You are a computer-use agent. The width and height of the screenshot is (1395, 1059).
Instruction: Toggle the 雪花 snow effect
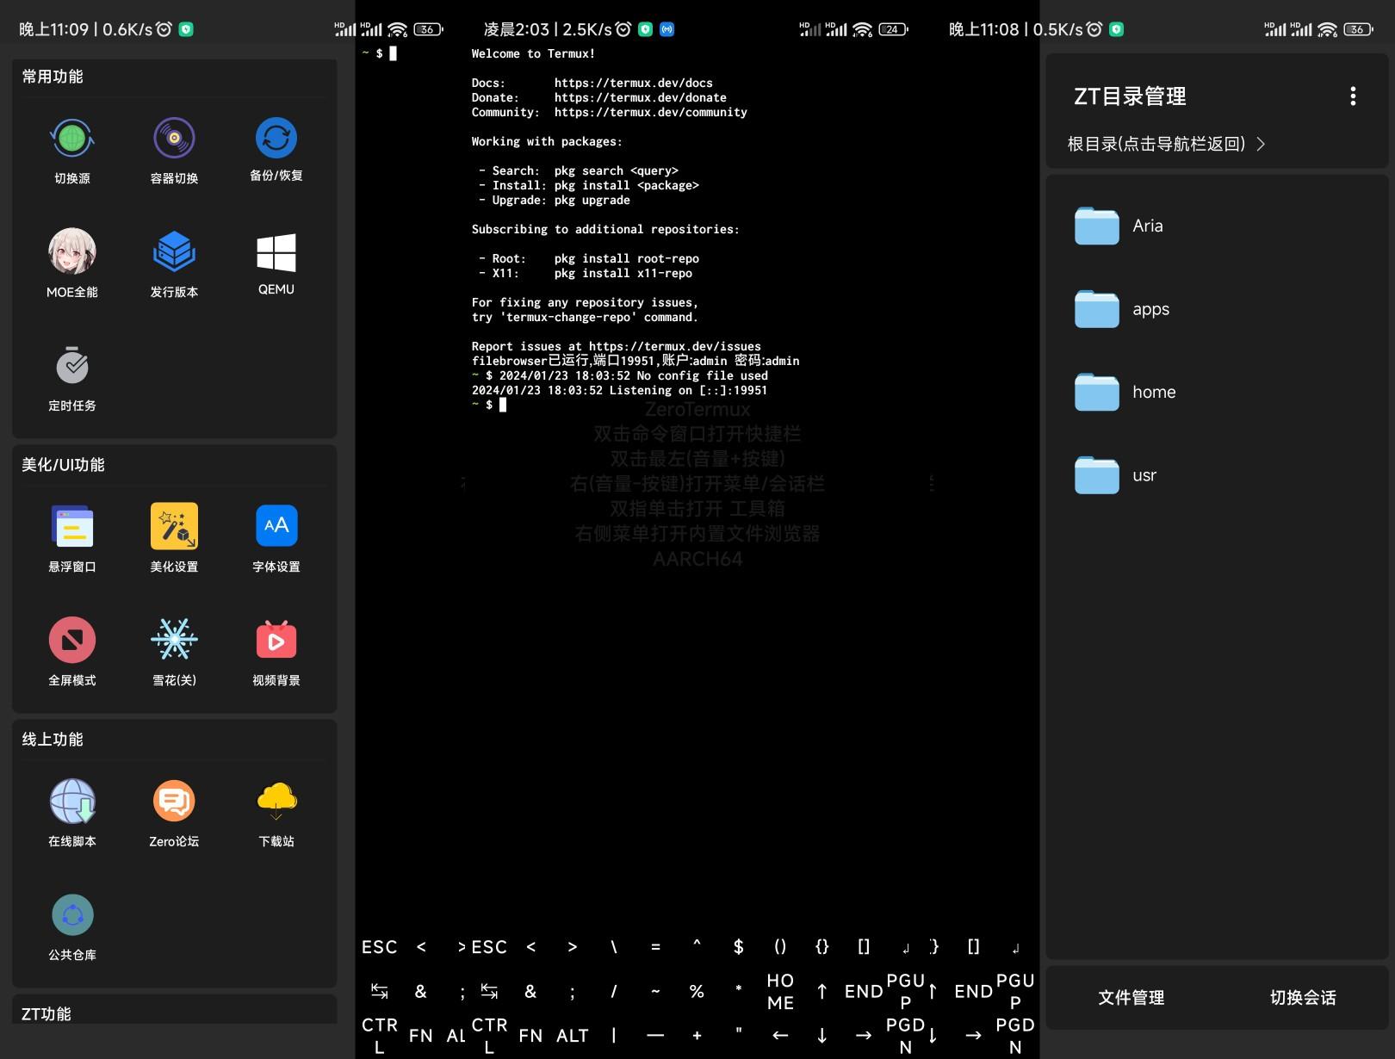click(x=174, y=652)
